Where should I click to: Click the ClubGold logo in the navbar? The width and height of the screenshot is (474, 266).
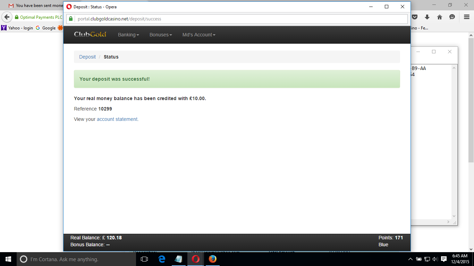[x=90, y=34]
